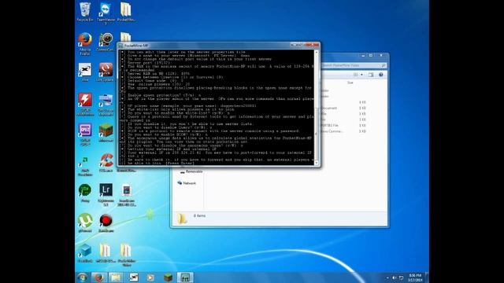The image size is (504, 283).
Task: Launch uTorrent desktop shortcut
Action: [x=85, y=222]
